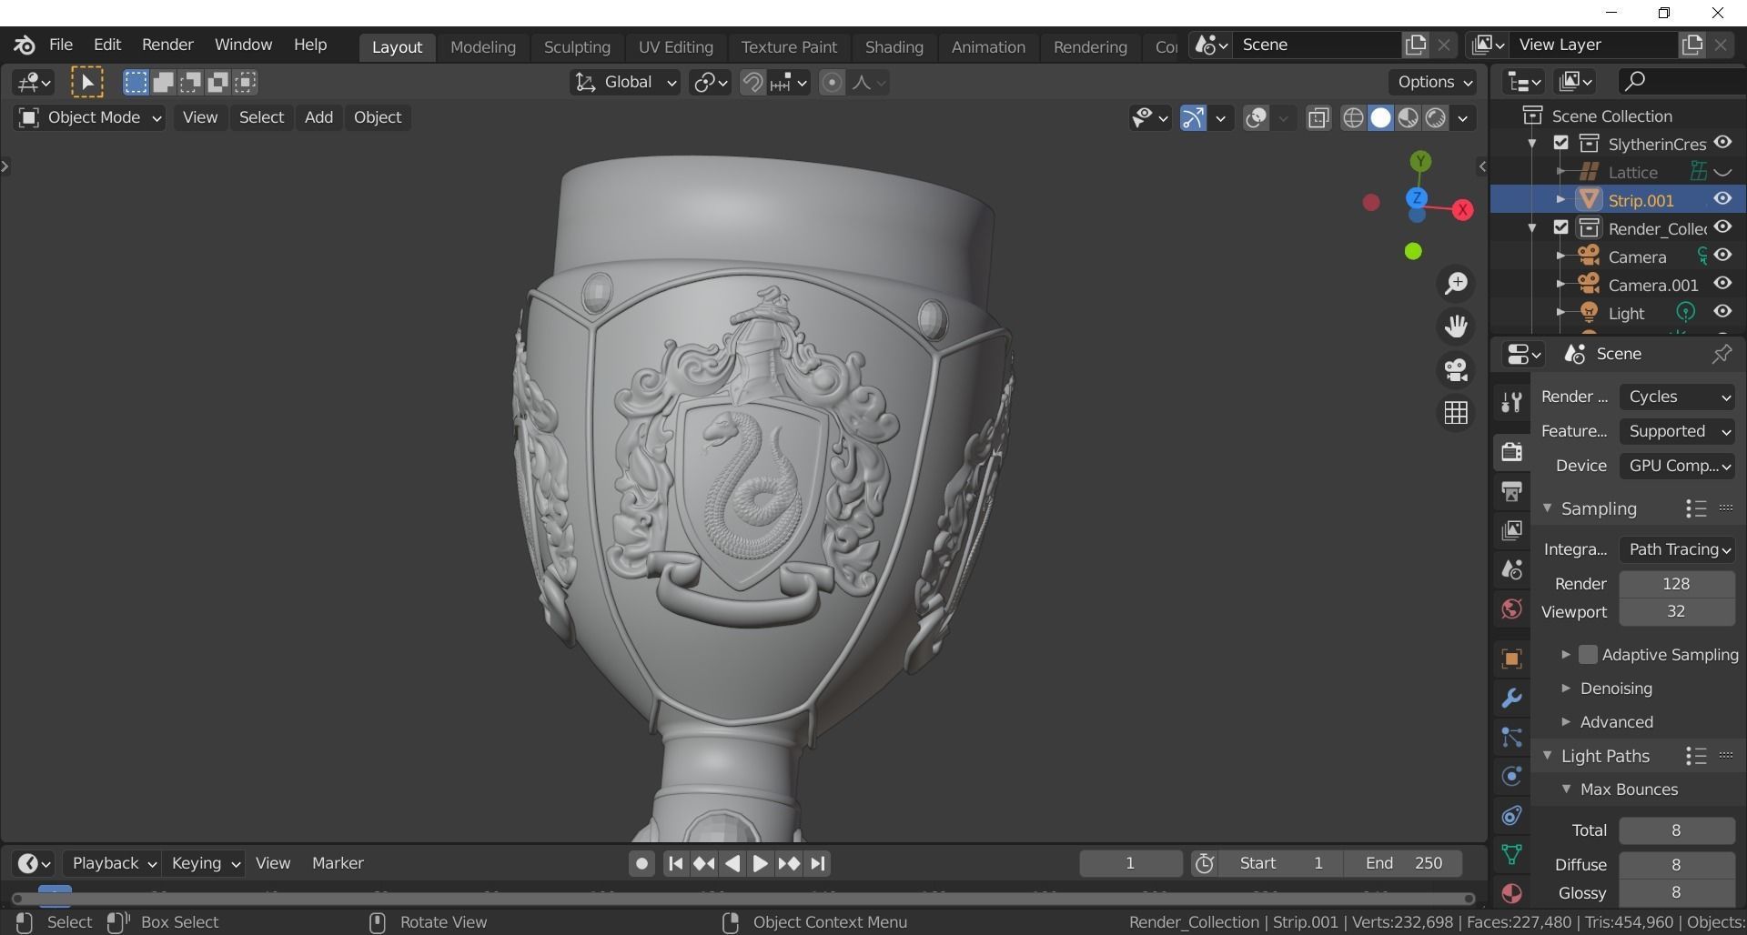Open Render properties tab

pyautogui.click(x=1512, y=452)
